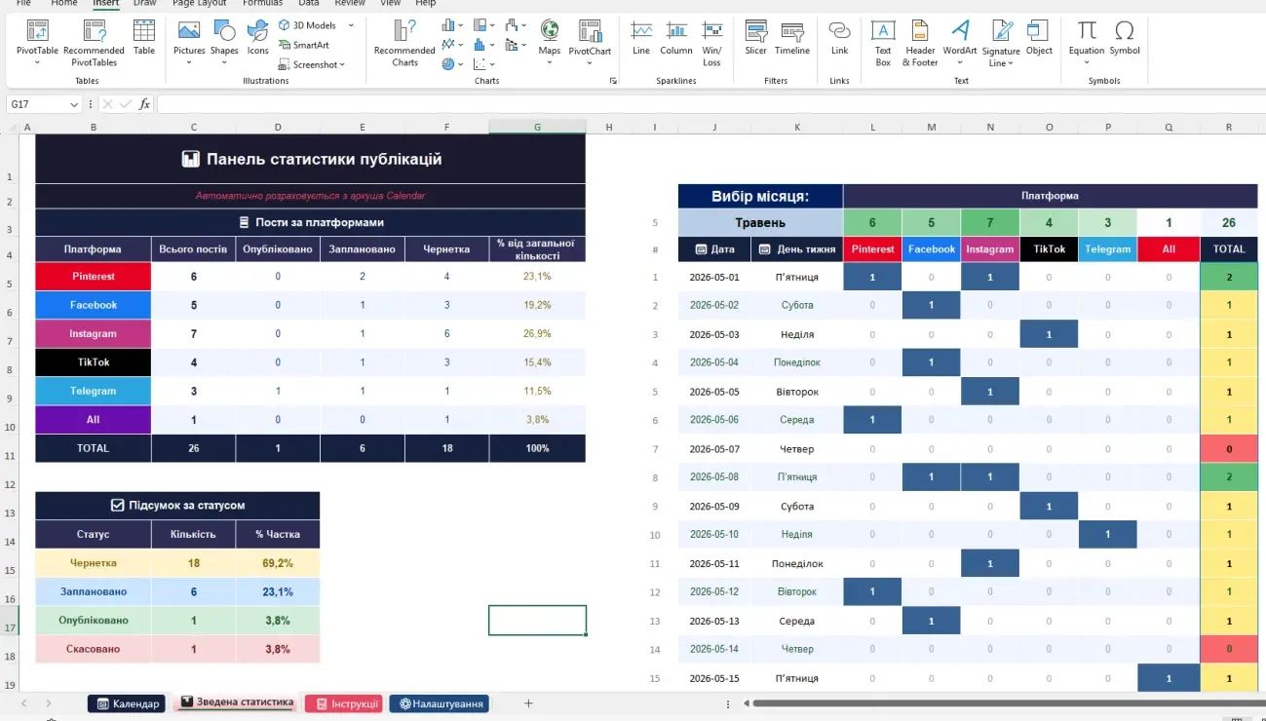Expand the line chart type dropdown

coord(459,45)
